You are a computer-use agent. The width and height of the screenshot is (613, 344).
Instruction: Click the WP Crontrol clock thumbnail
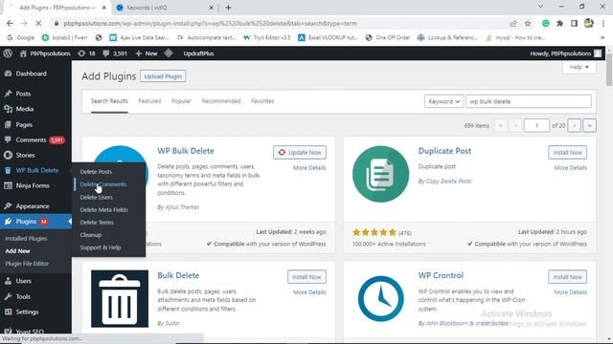tap(381, 299)
